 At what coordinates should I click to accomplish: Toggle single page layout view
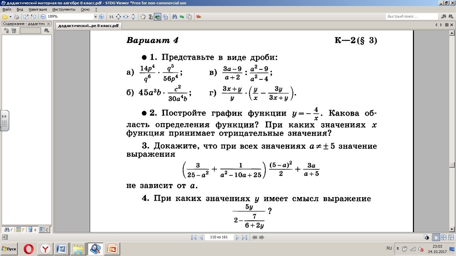pyautogui.click(x=436, y=237)
